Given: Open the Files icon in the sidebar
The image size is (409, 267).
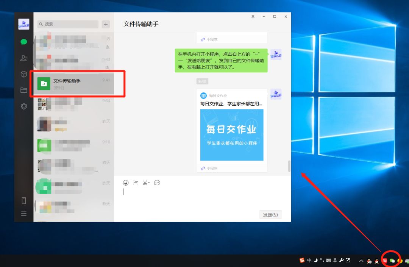Looking at the screenshot, I should pyautogui.click(x=24, y=91).
